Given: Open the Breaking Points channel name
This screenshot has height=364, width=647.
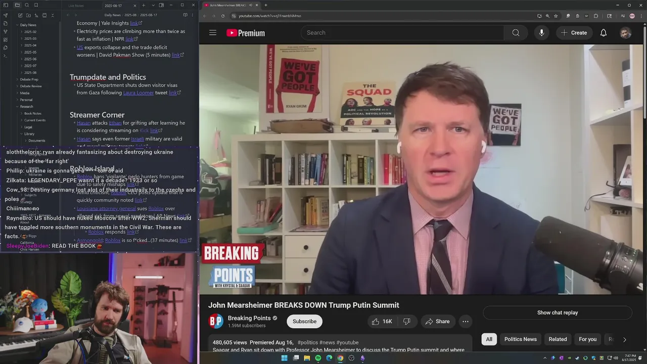Looking at the screenshot, I should pos(249,318).
